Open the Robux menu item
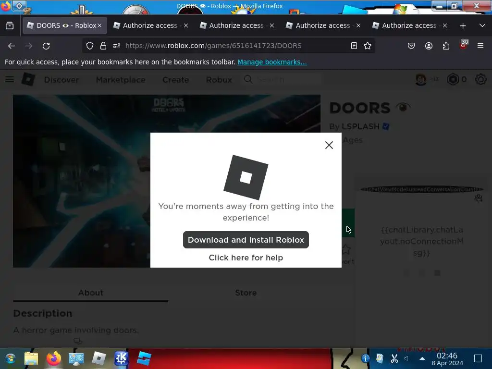Viewport: 492px width, 369px height. tap(219, 80)
